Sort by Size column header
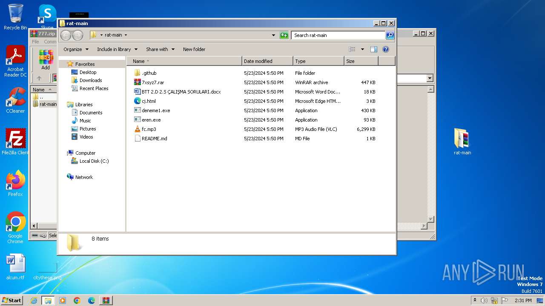This screenshot has height=306, width=545. 361,61
